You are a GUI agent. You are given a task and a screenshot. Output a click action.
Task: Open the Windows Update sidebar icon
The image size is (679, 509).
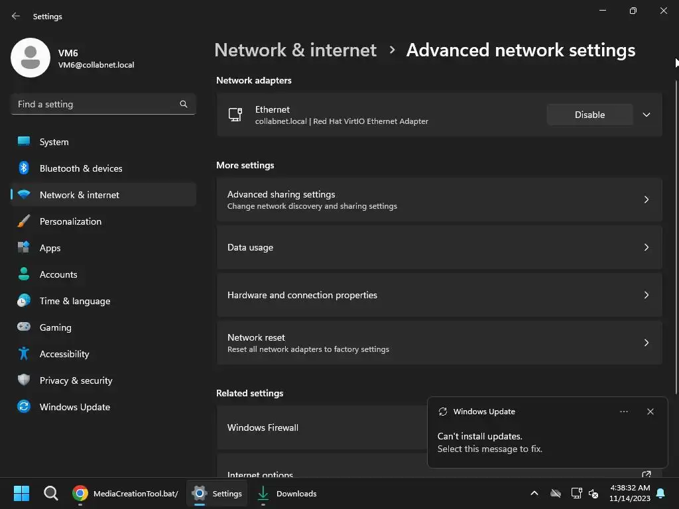click(x=24, y=407)
